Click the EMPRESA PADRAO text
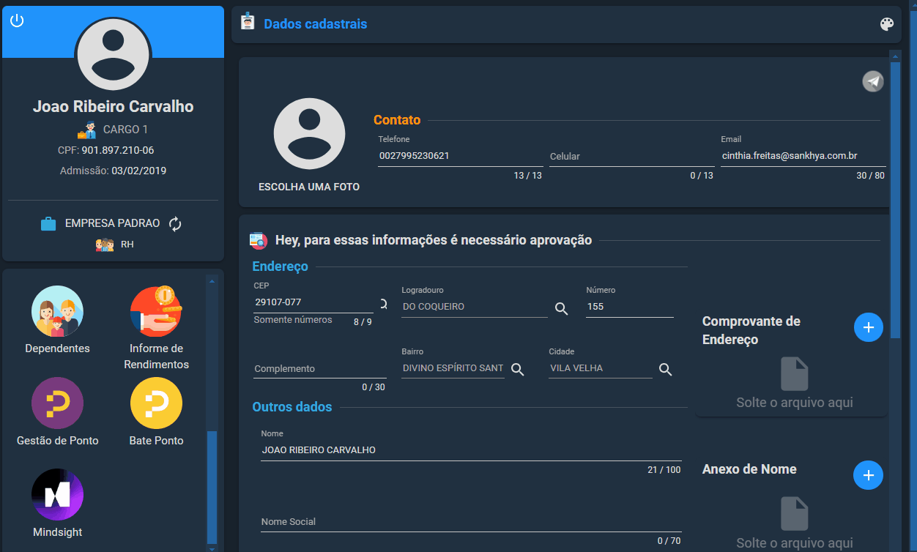Image resolution: width=917 pixels, height=552 pixels. point(112,223)
